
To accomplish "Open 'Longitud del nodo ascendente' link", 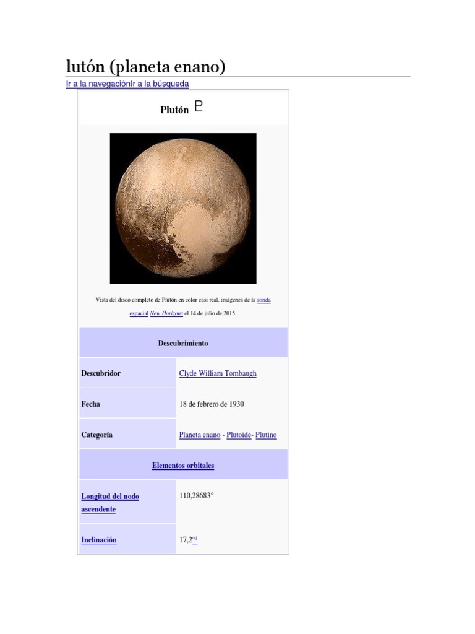I will 110,503.
